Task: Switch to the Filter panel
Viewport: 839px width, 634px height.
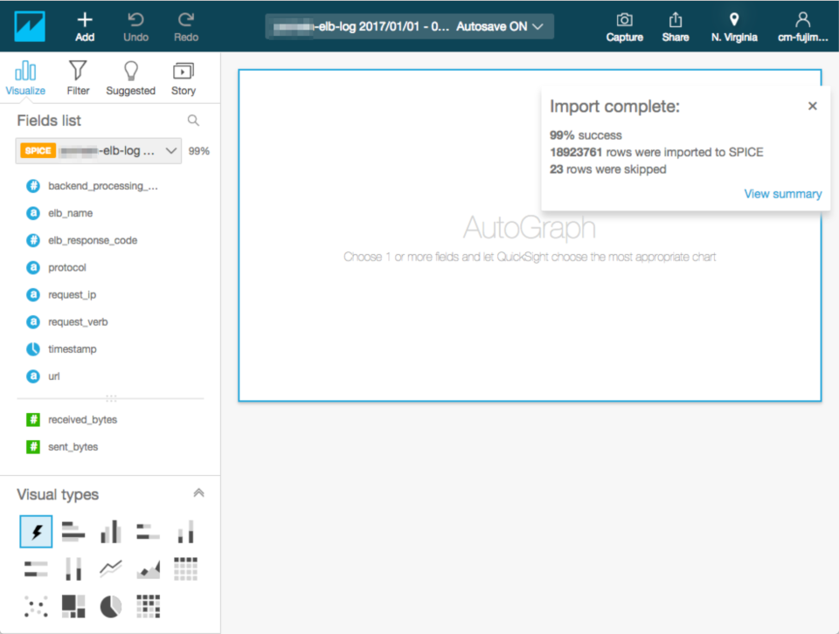Action: click(x=78, y=77)
